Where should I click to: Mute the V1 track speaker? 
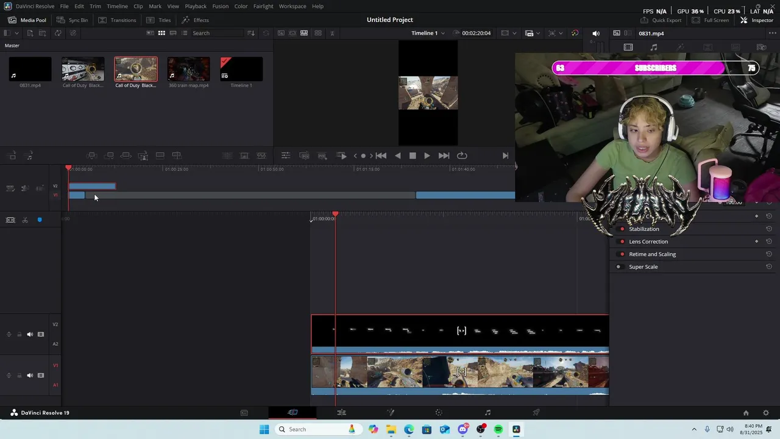tap(30, 375)
